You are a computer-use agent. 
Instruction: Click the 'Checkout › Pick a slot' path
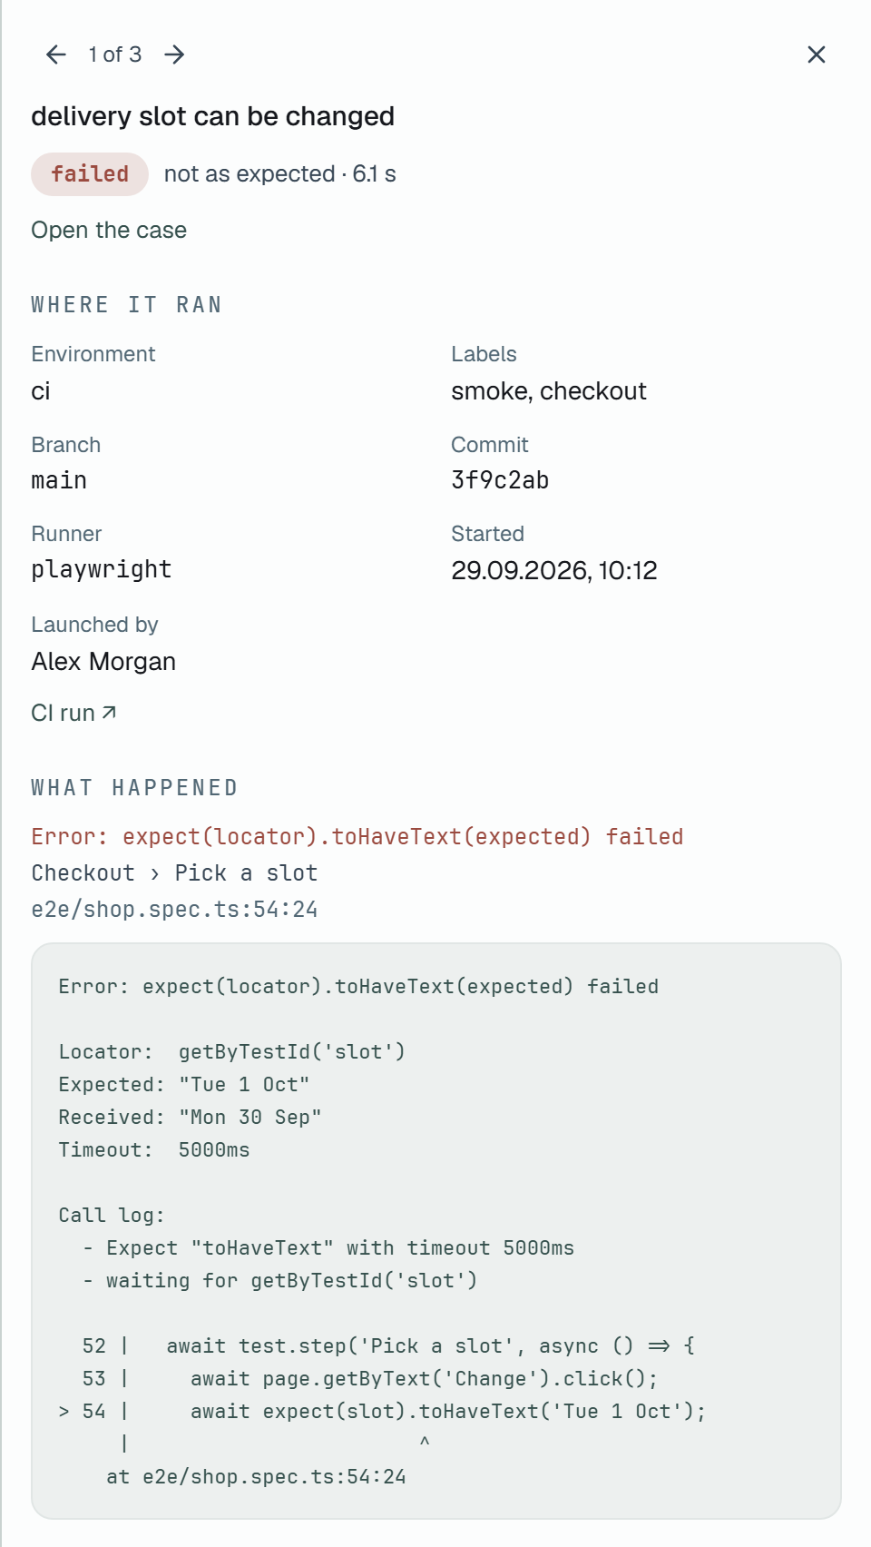pyautogui.click(x=174, y=873)
